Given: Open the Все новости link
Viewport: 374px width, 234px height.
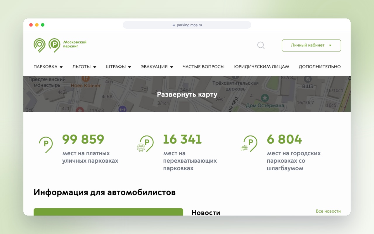Looking at the screenshot, I should tap(328, 211).
